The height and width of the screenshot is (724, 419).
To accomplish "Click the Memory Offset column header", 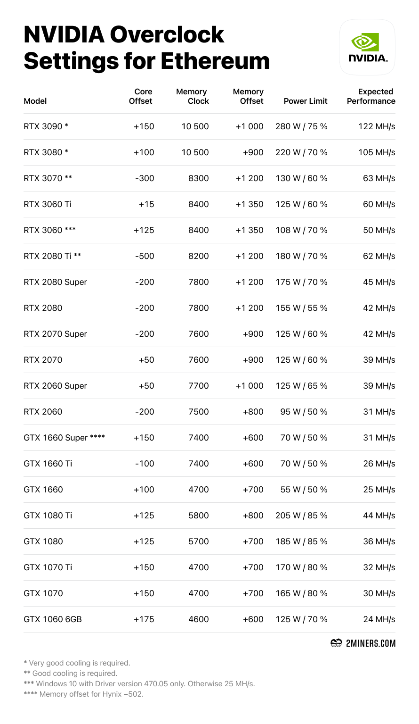I will pyautogui.click(x=249, y=96).
